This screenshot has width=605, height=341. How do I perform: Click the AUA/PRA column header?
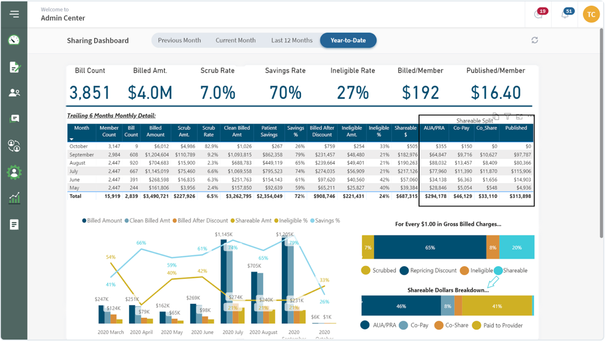point(434,133)
